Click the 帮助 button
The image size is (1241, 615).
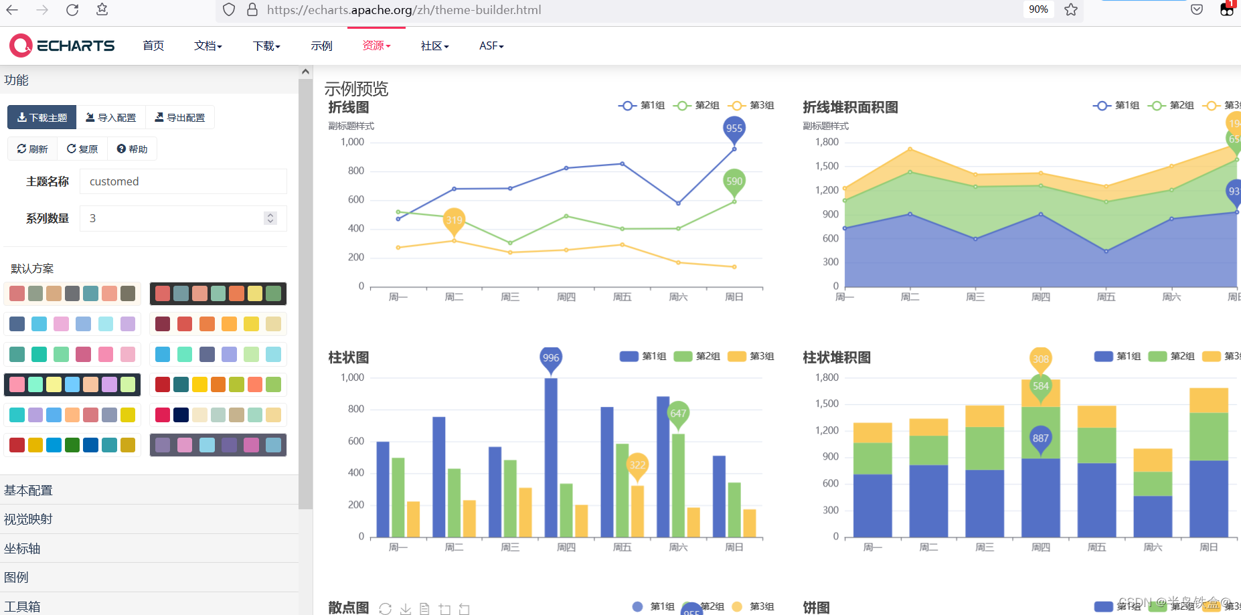click(x=132, y=149)
